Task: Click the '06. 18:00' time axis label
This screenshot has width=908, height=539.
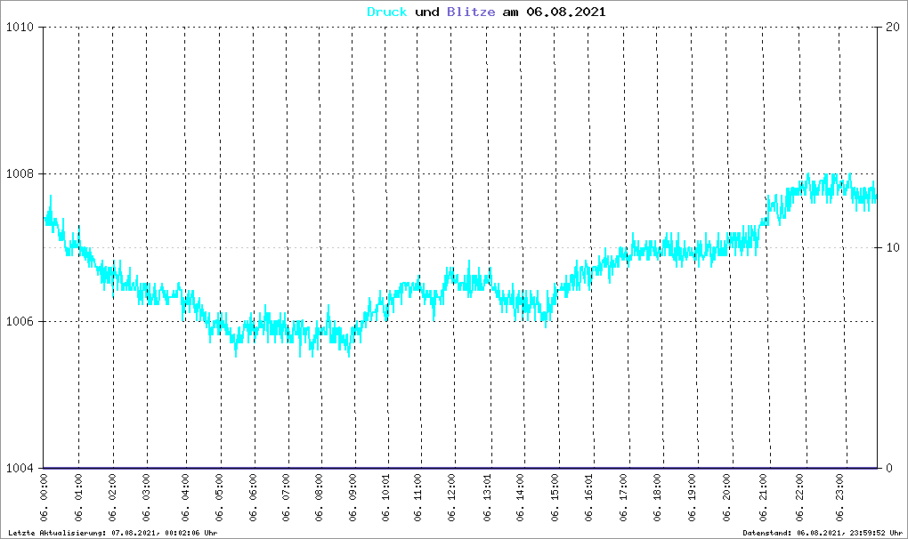Action: click(x=657, y=498)
